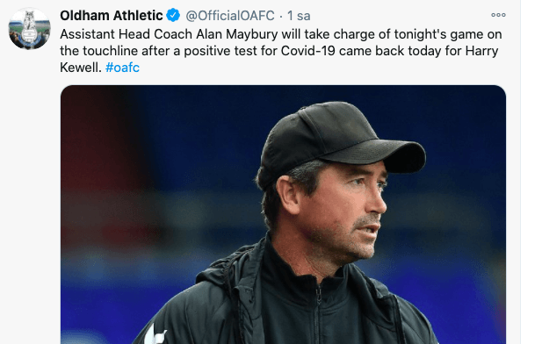Open the tweet via the '1 sa' timestamp

pos(299,16)
